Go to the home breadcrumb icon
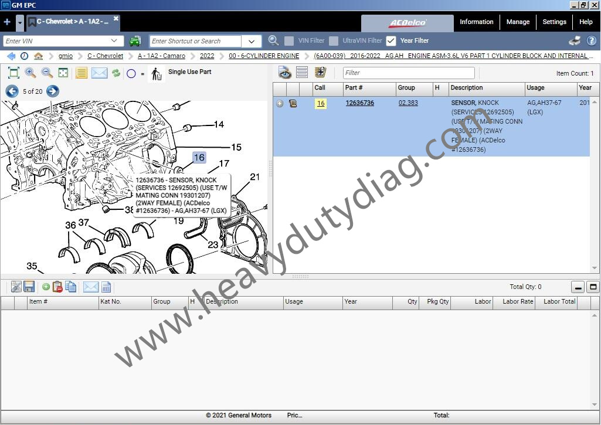This screenshot has width=601, height=425. pyautogui.click(x=38, y=56)
